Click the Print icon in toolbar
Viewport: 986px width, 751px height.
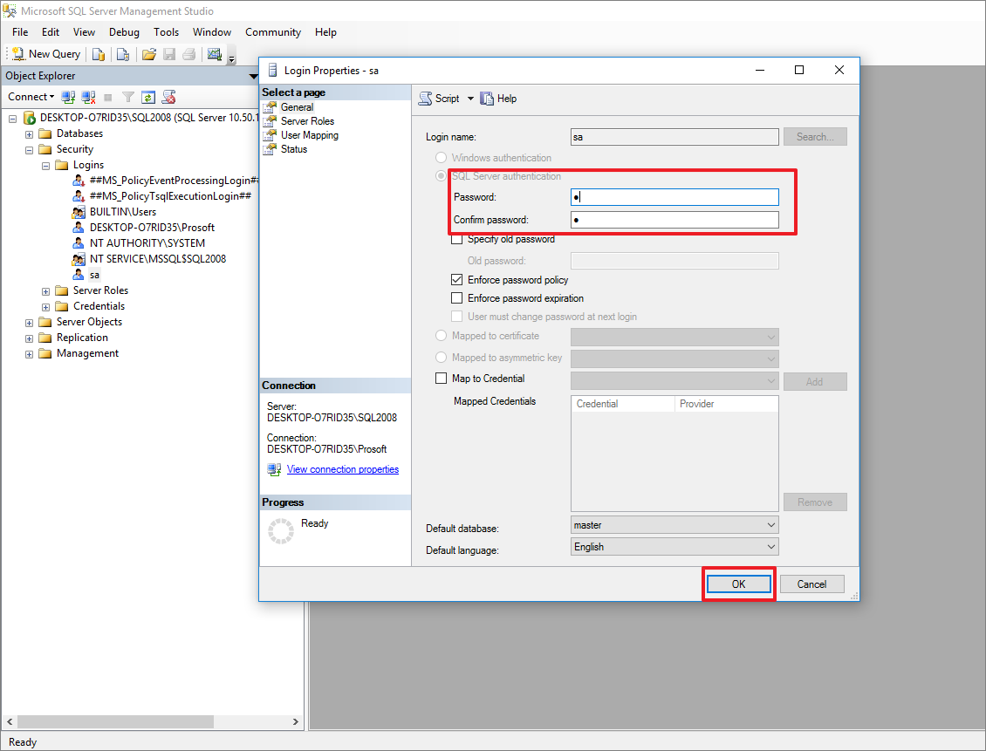188,54
